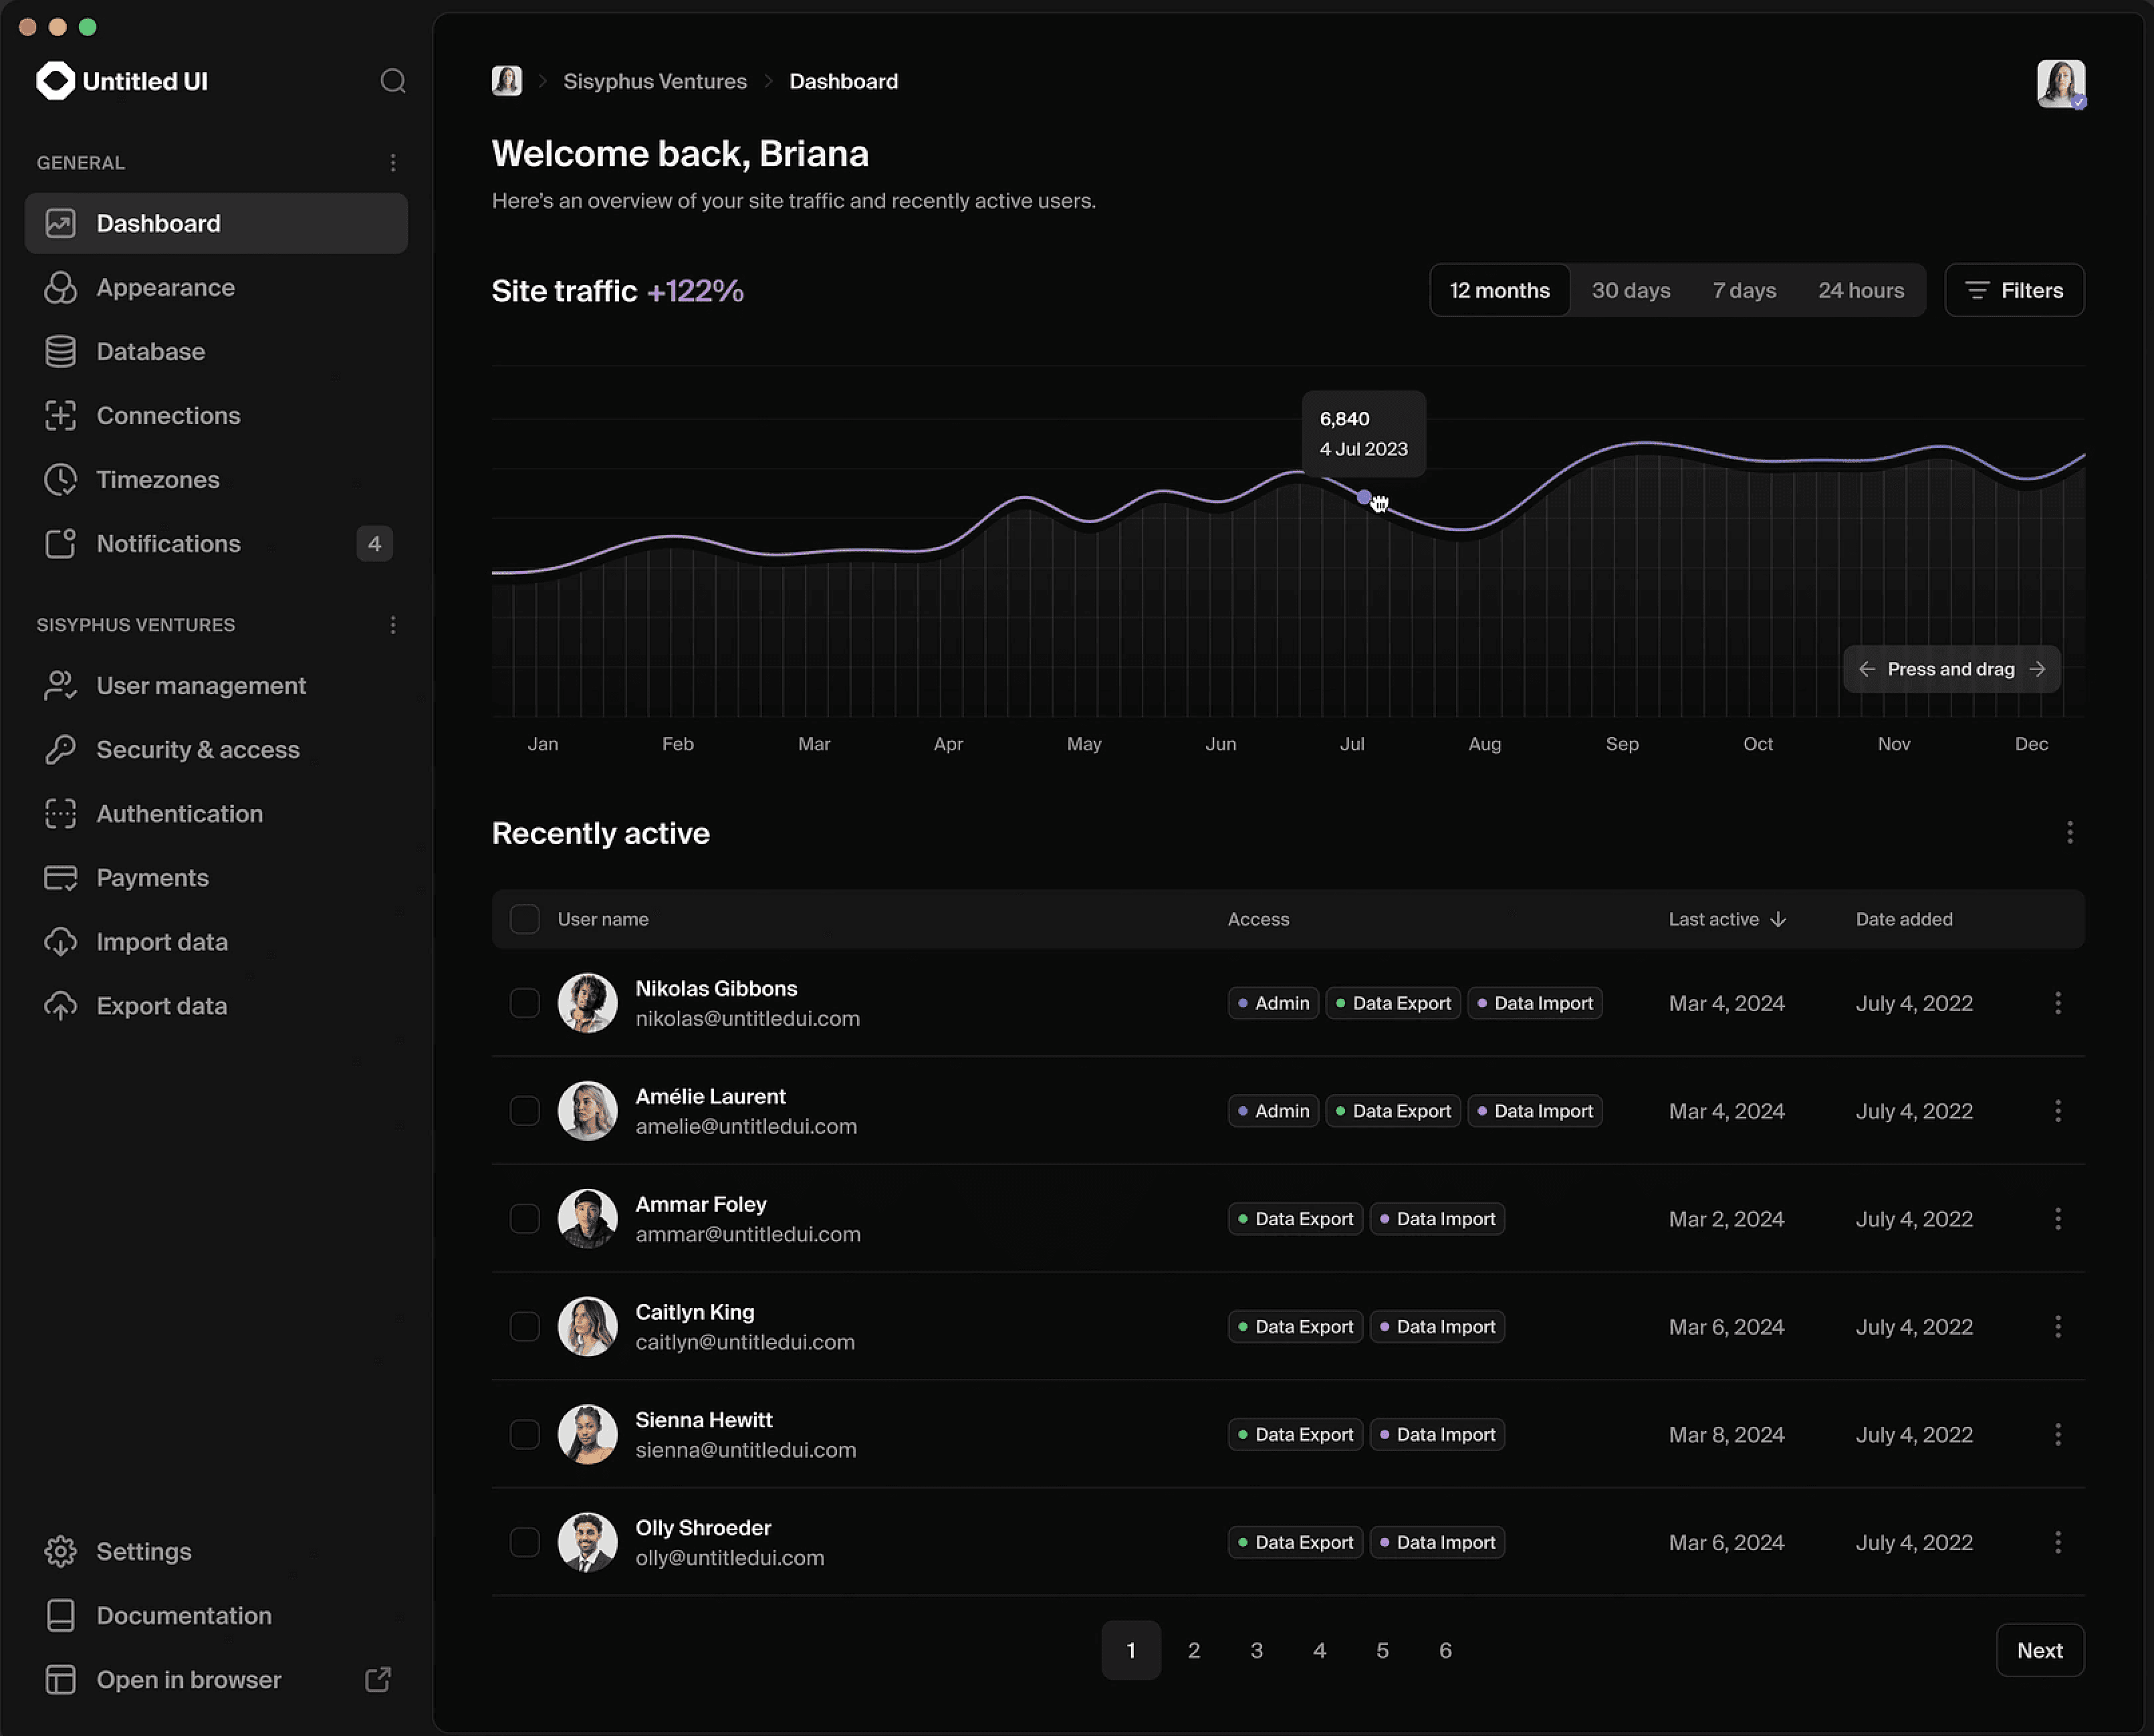Click the Next pagination button

tap(2040, 1650)
